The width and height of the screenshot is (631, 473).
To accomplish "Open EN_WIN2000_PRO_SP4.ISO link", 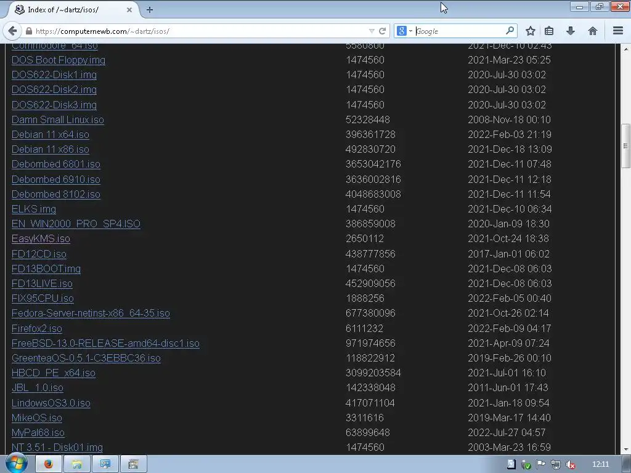I will pos(76,224).
